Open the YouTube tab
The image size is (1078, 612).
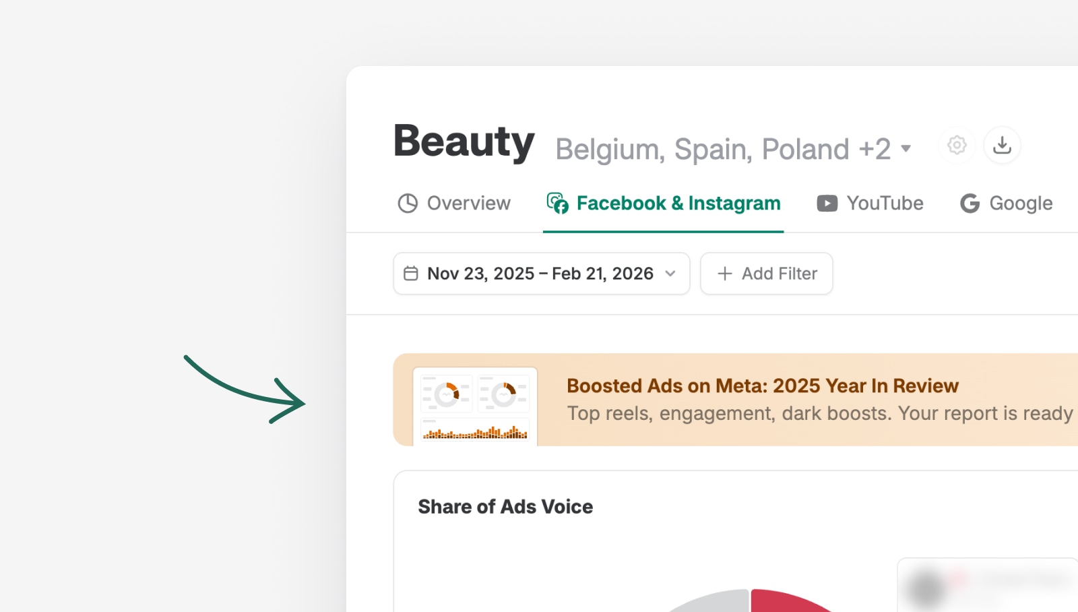tap(870, 203)
